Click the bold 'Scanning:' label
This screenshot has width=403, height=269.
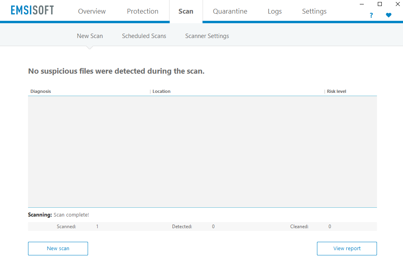[x=40, y=215]
